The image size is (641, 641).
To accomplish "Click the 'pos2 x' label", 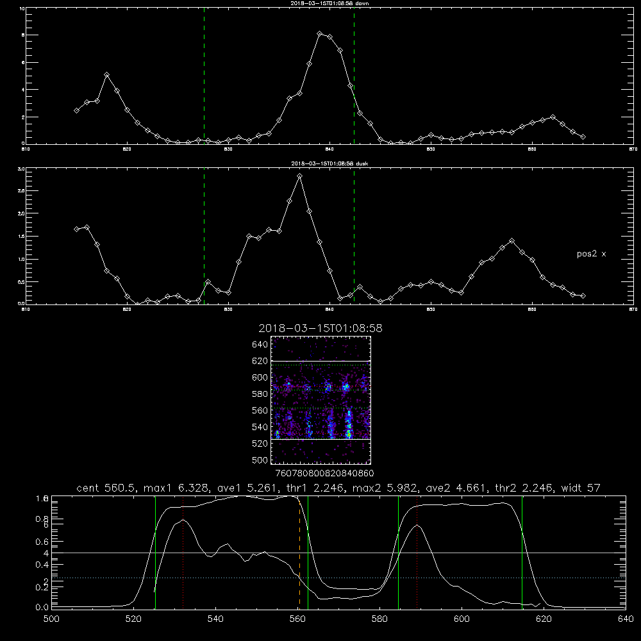I will click(x=591, y=254).
